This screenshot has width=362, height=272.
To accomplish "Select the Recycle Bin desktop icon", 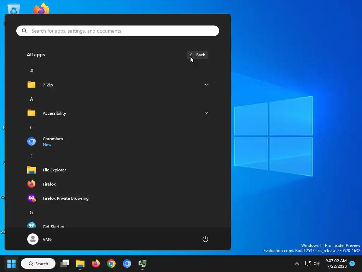I will 14,9.
